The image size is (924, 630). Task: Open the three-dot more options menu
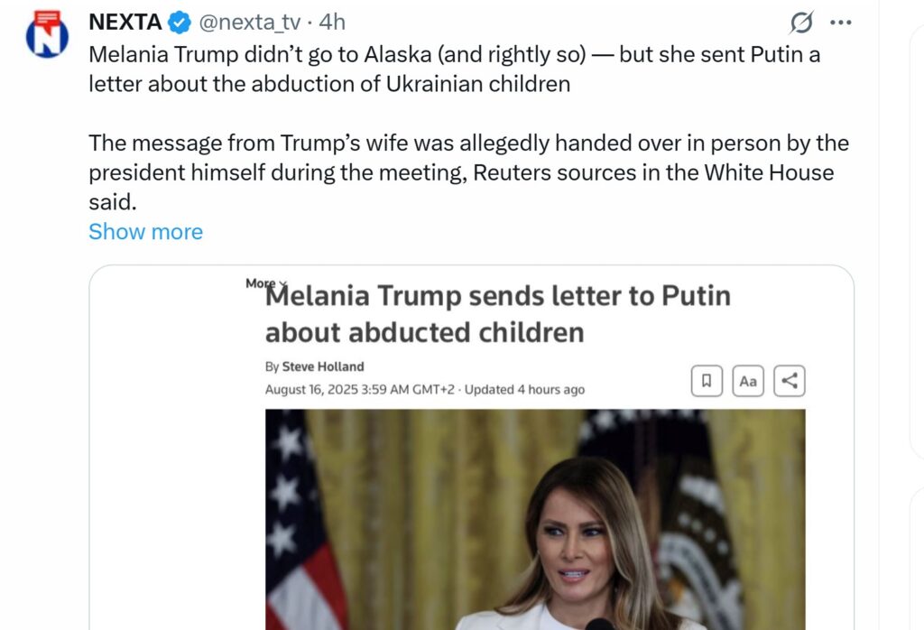tap(840, 23)
